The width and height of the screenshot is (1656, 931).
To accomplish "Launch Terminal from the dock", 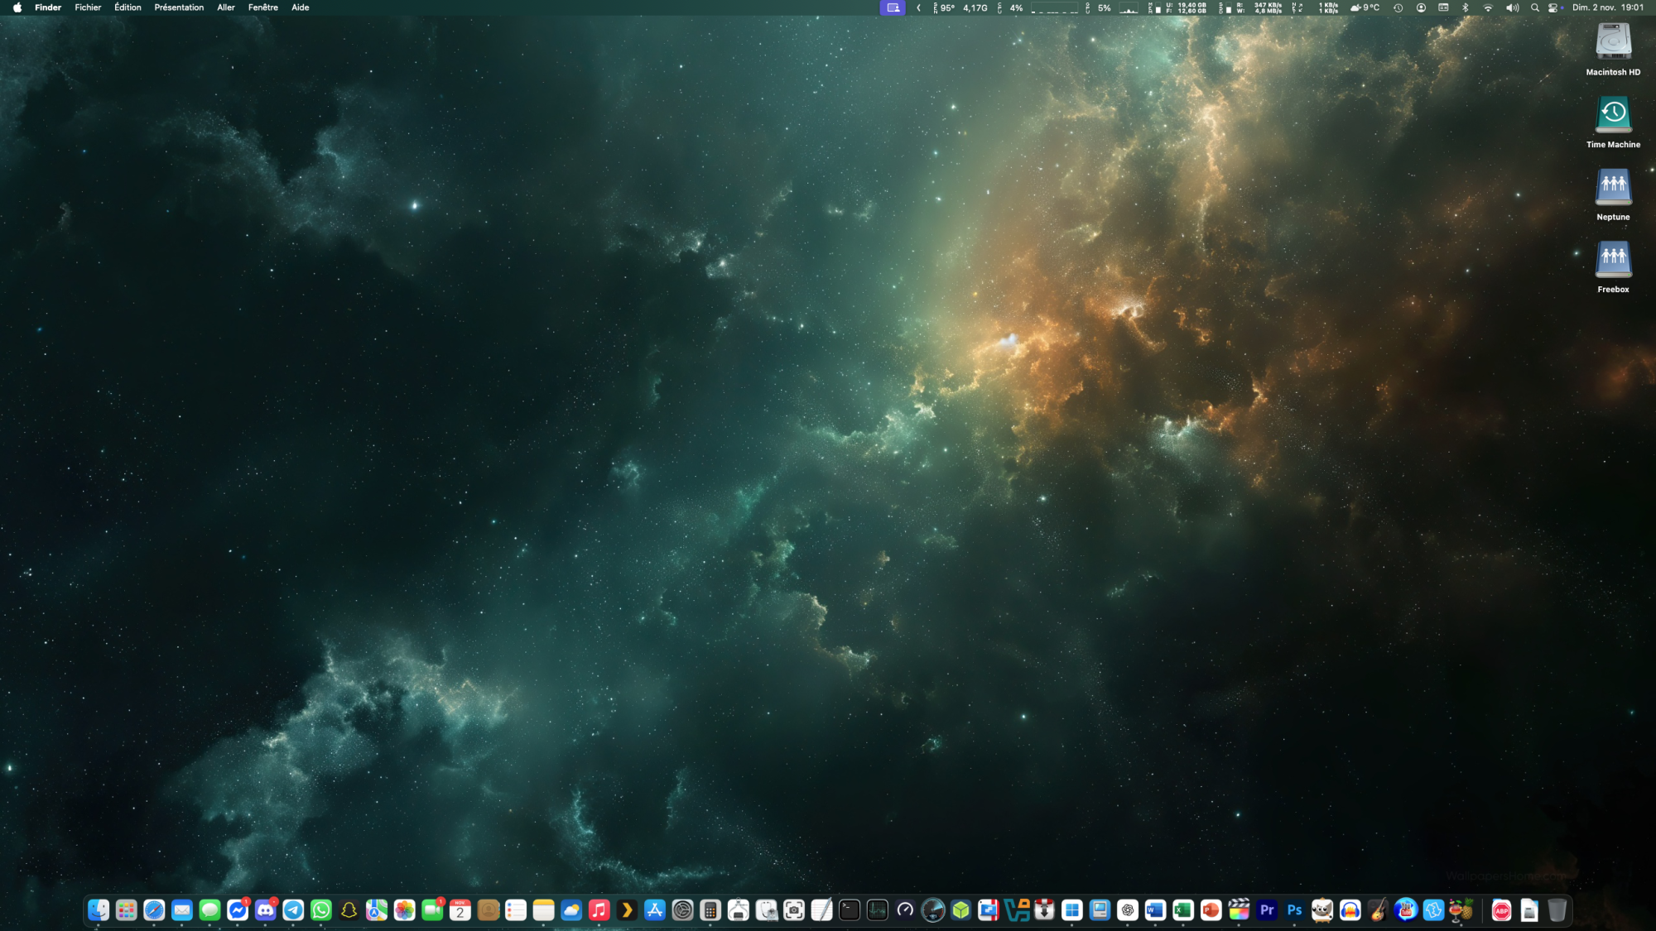I will point(850,910).
